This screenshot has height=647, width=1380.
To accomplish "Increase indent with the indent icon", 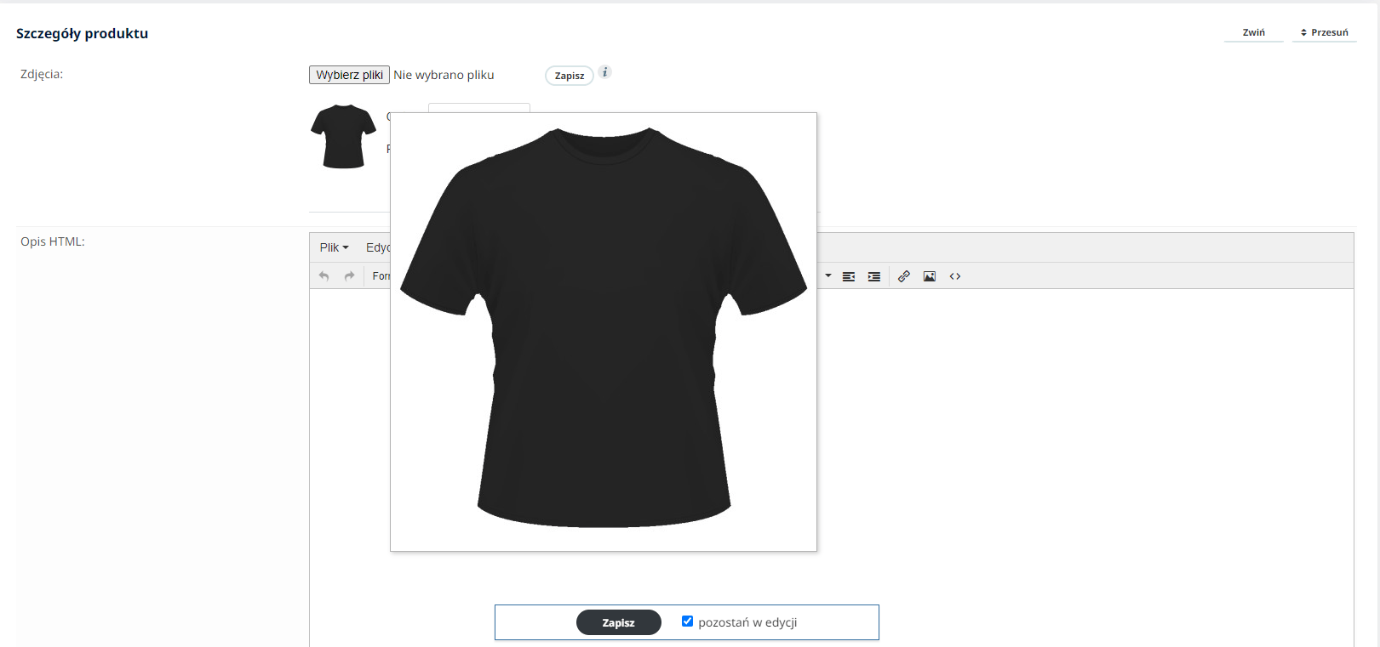I will 874,276.
